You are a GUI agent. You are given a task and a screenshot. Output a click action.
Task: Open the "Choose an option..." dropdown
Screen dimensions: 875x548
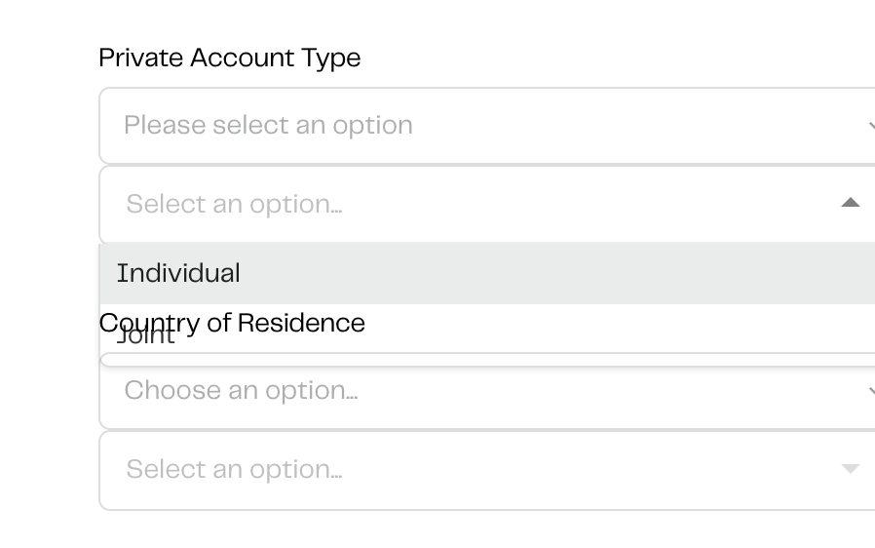tap(487, 391)
